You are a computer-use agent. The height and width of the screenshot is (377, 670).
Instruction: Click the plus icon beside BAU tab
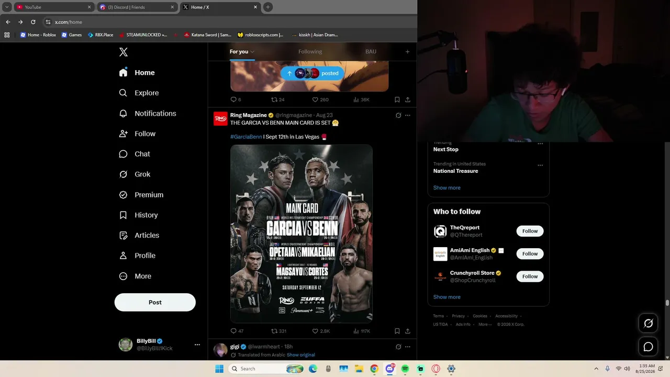coord(407,51)
